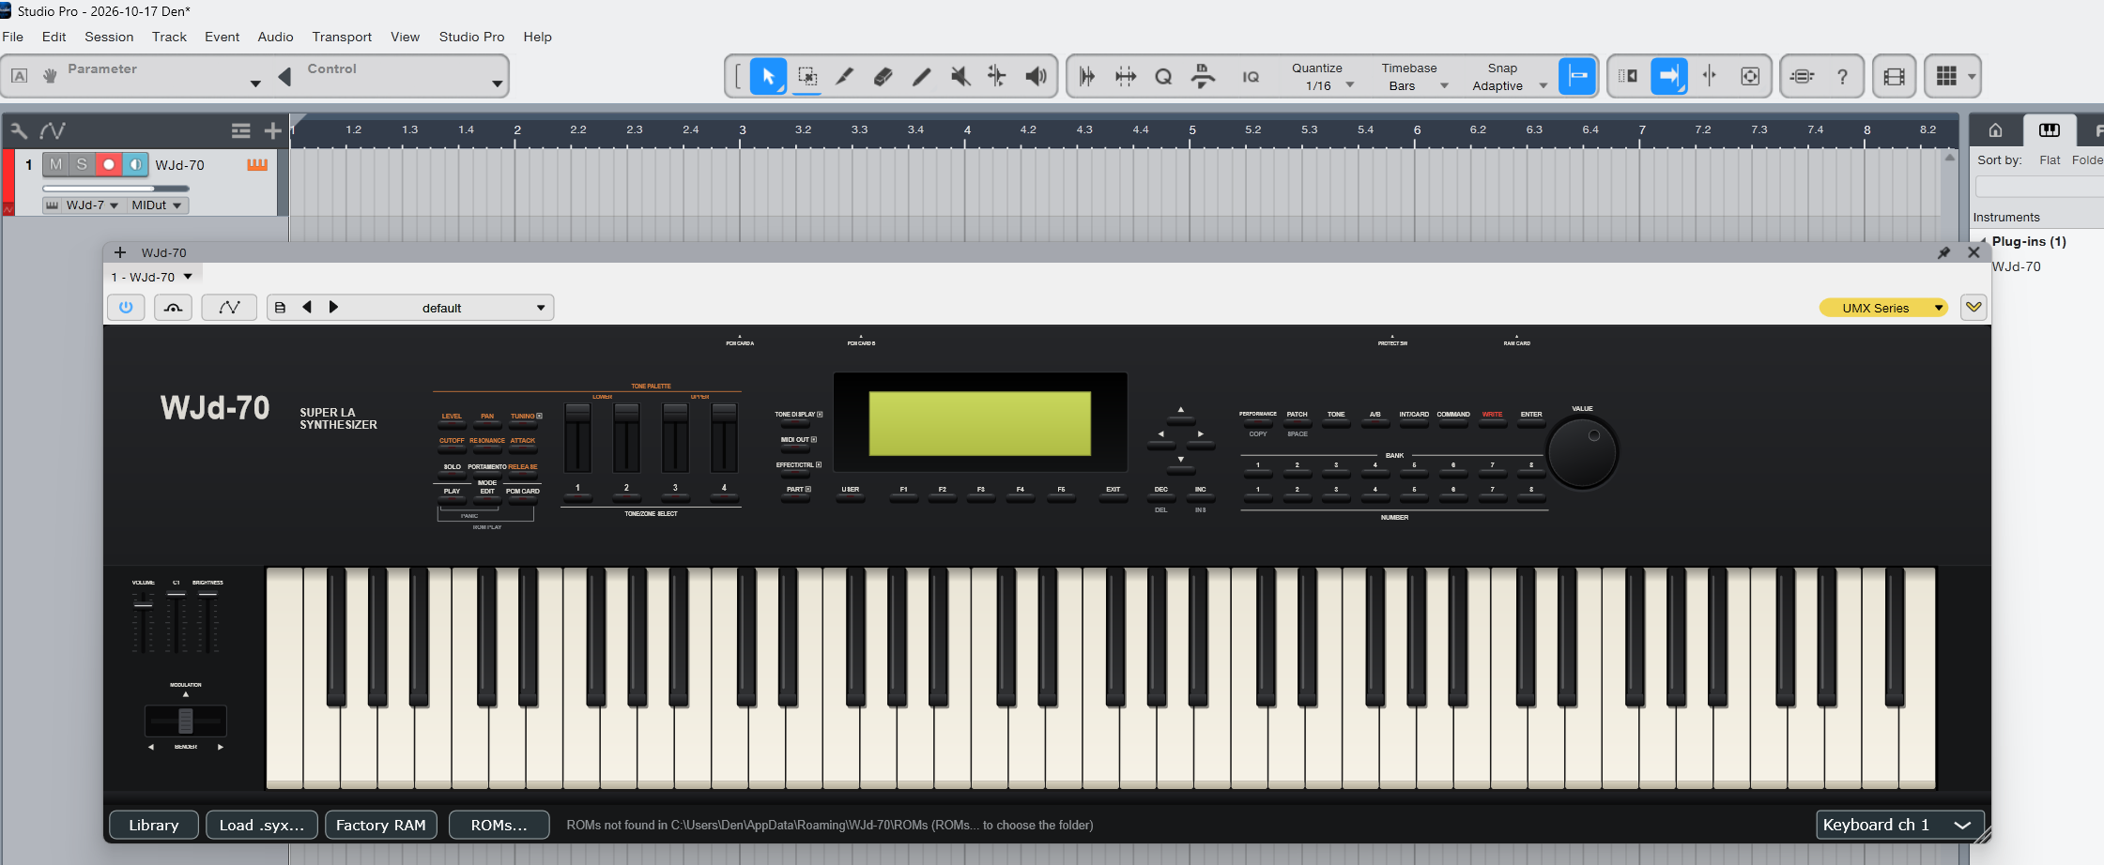The width and height of the screenshot is (2104, 865).
Task: Pin the WJd-70 plugin window
Action: coord(1943,252)
